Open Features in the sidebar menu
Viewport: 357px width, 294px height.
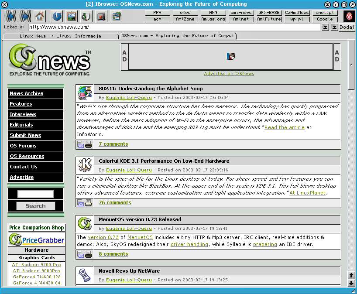pyautogui.click(x=21, y=104)
